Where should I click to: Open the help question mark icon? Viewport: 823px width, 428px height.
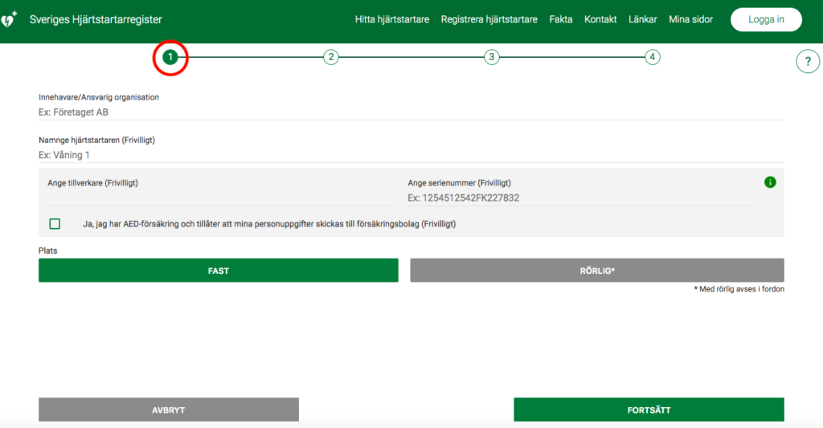(808, 61)
